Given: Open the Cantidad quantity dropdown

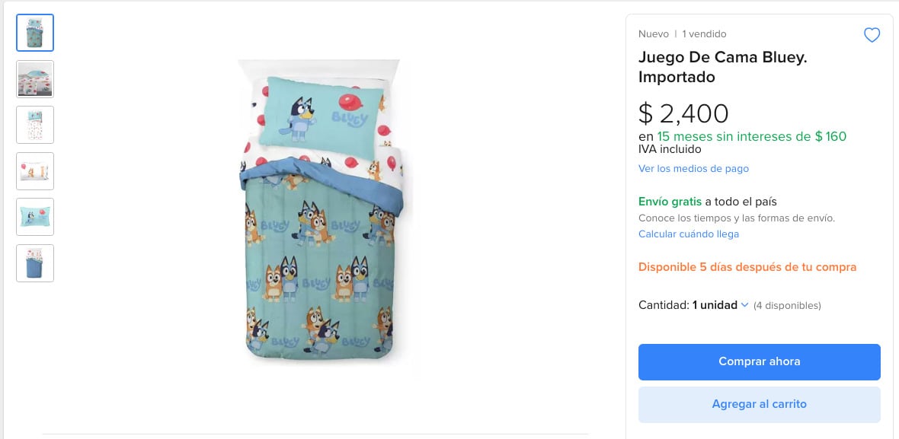Looking at the screenshot, I should 715,305.
